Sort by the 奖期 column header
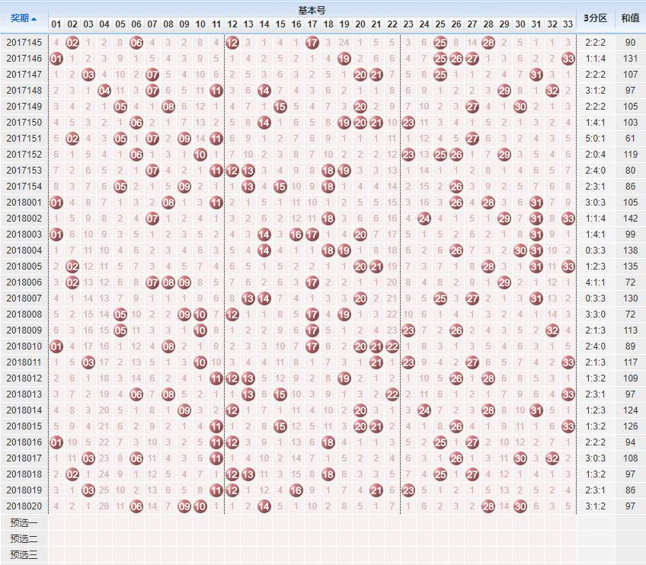This screenshot has height=565, width=646. point(24,18)
